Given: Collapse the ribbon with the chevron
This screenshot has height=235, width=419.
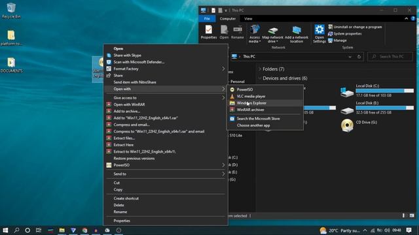Looking at the screenshot, I should pyautogui.click(x=406, y=19).
